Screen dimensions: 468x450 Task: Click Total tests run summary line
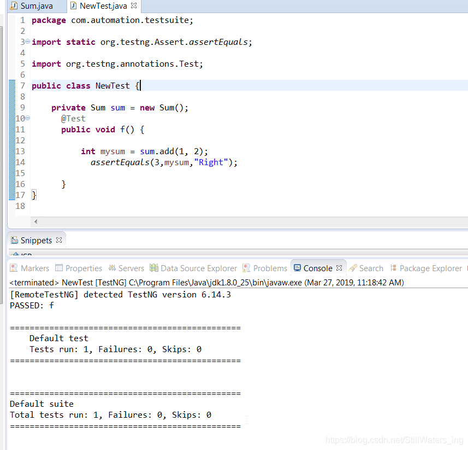coord(110,415)
